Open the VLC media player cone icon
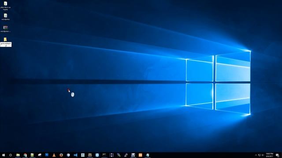 (54, 155)
